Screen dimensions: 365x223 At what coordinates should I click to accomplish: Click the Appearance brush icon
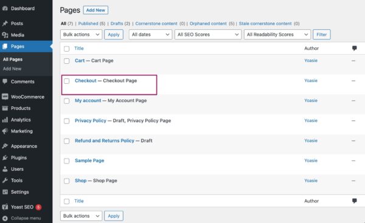coord(5,146)
